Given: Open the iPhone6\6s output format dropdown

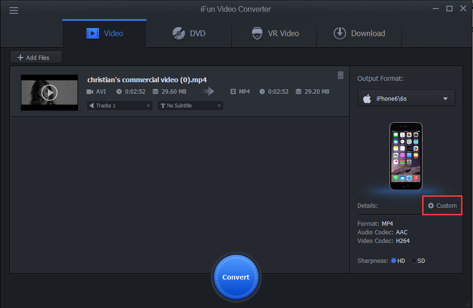Looking at the screenshot, I should pyautogui.click(x=406, y=98).
